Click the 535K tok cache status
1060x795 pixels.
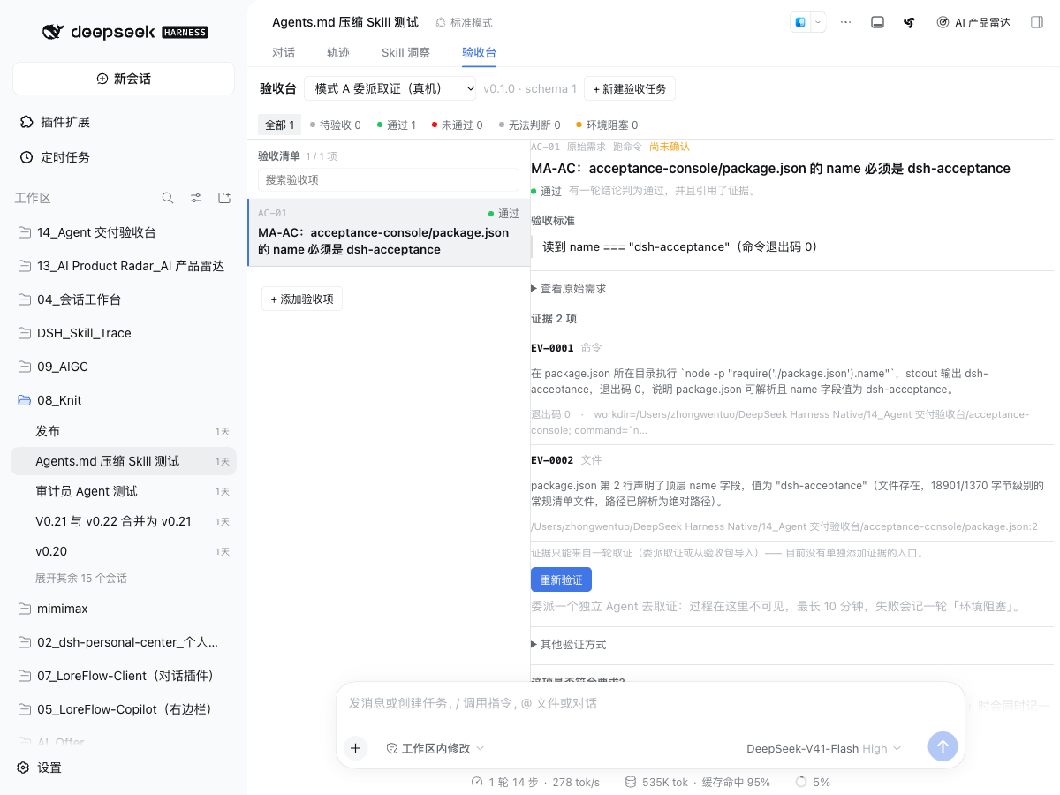pos(698,782)
